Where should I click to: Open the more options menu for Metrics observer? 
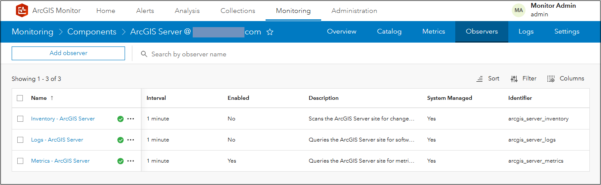pos(131,161)
